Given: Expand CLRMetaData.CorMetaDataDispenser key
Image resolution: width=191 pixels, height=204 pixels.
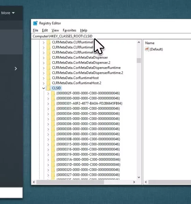Looking at the screenshot, I should click(x=44, y=57).
